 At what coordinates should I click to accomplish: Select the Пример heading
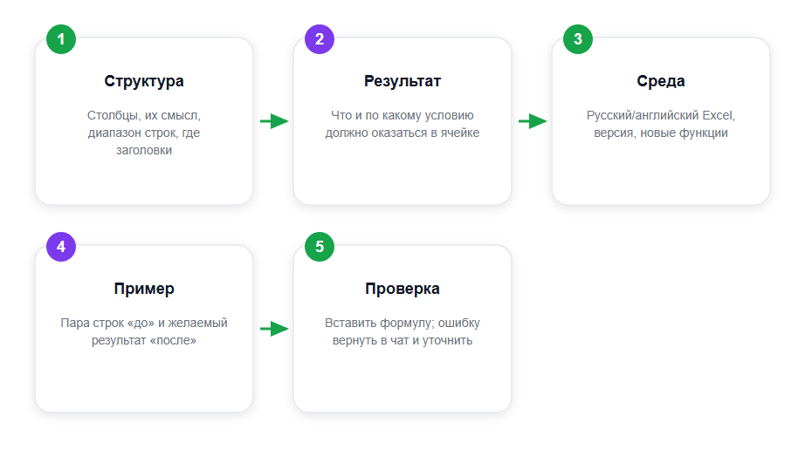(144, 289)
